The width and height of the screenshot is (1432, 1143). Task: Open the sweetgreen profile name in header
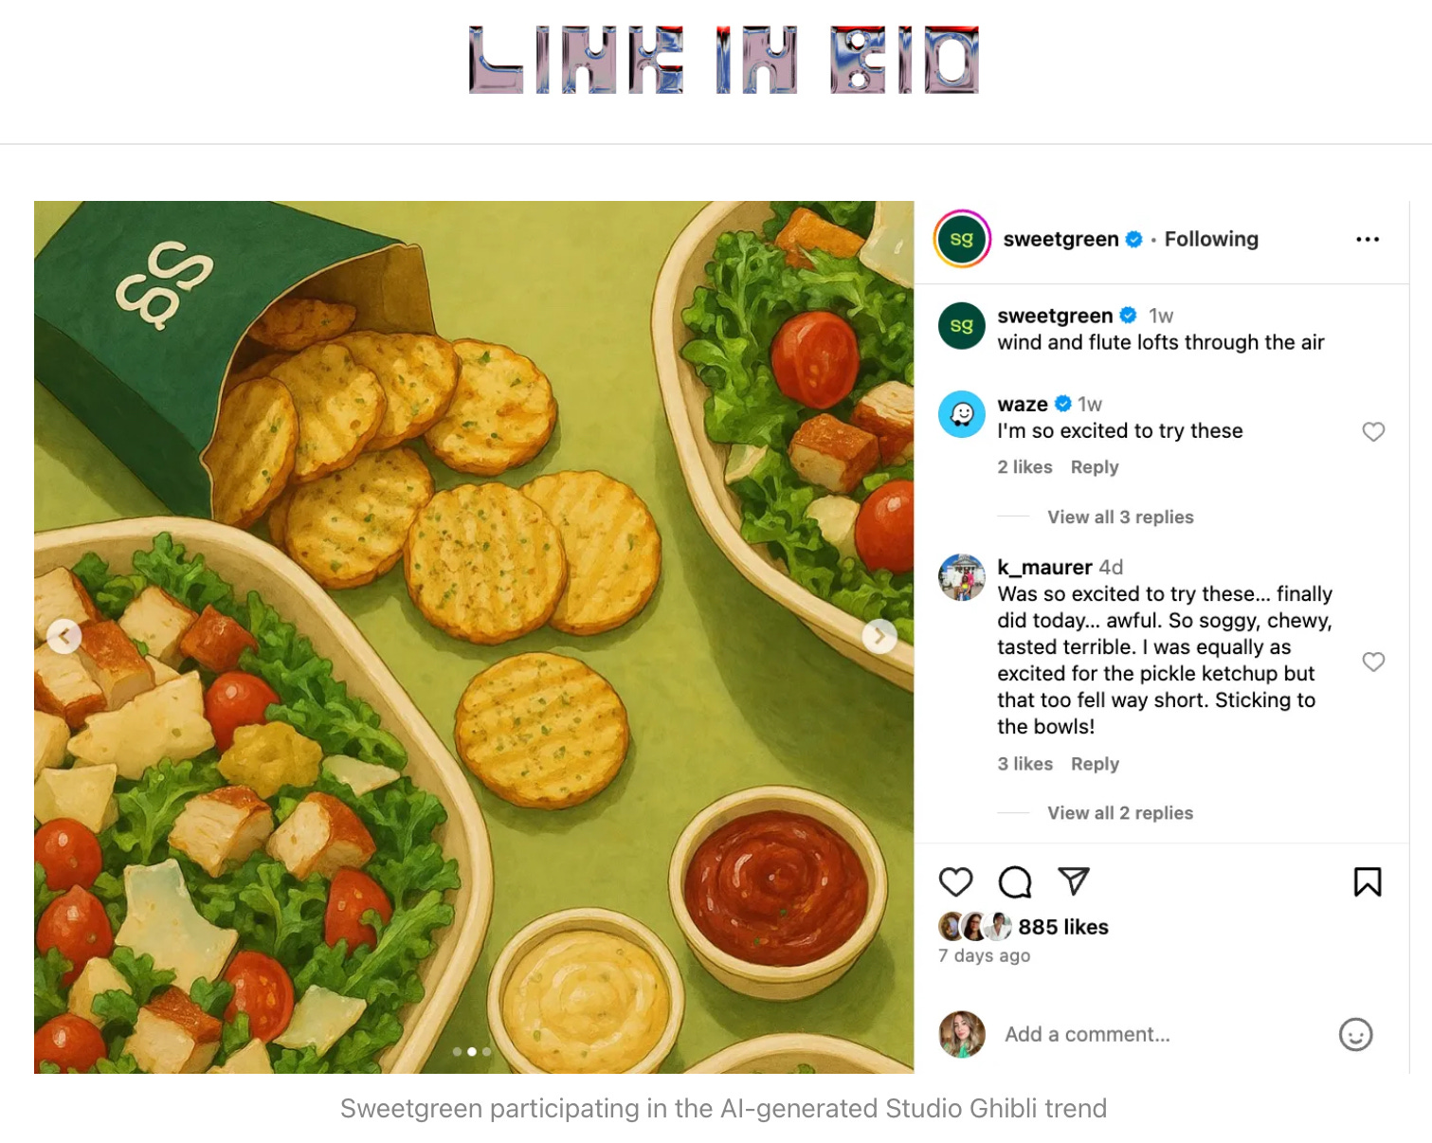1060,240
